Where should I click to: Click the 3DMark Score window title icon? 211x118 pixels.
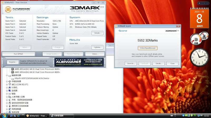(116, 26)
